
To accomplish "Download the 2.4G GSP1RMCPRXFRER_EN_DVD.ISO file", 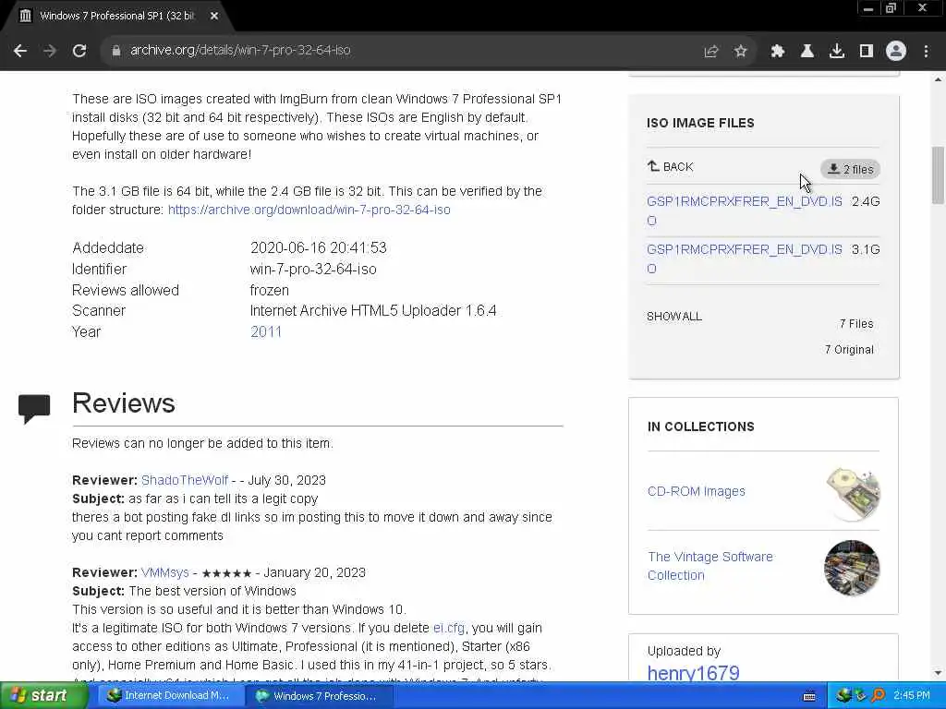I will click(x=744, y=210).
